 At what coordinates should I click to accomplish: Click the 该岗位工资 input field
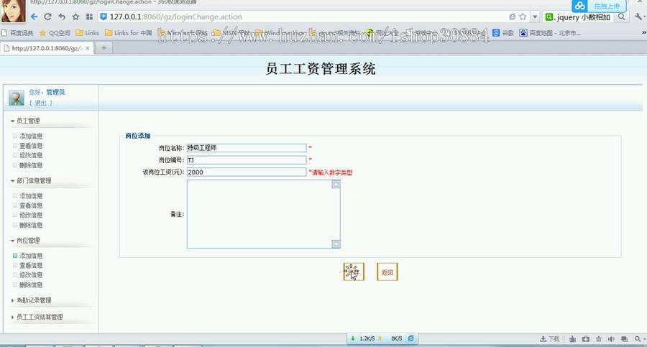click(247, 172)
